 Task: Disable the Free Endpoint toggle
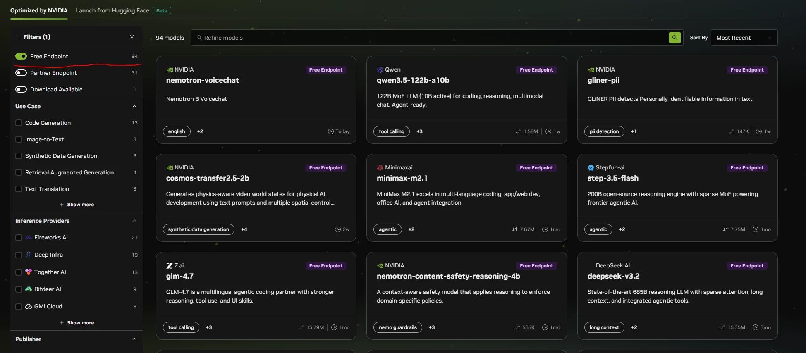(21, 56)
